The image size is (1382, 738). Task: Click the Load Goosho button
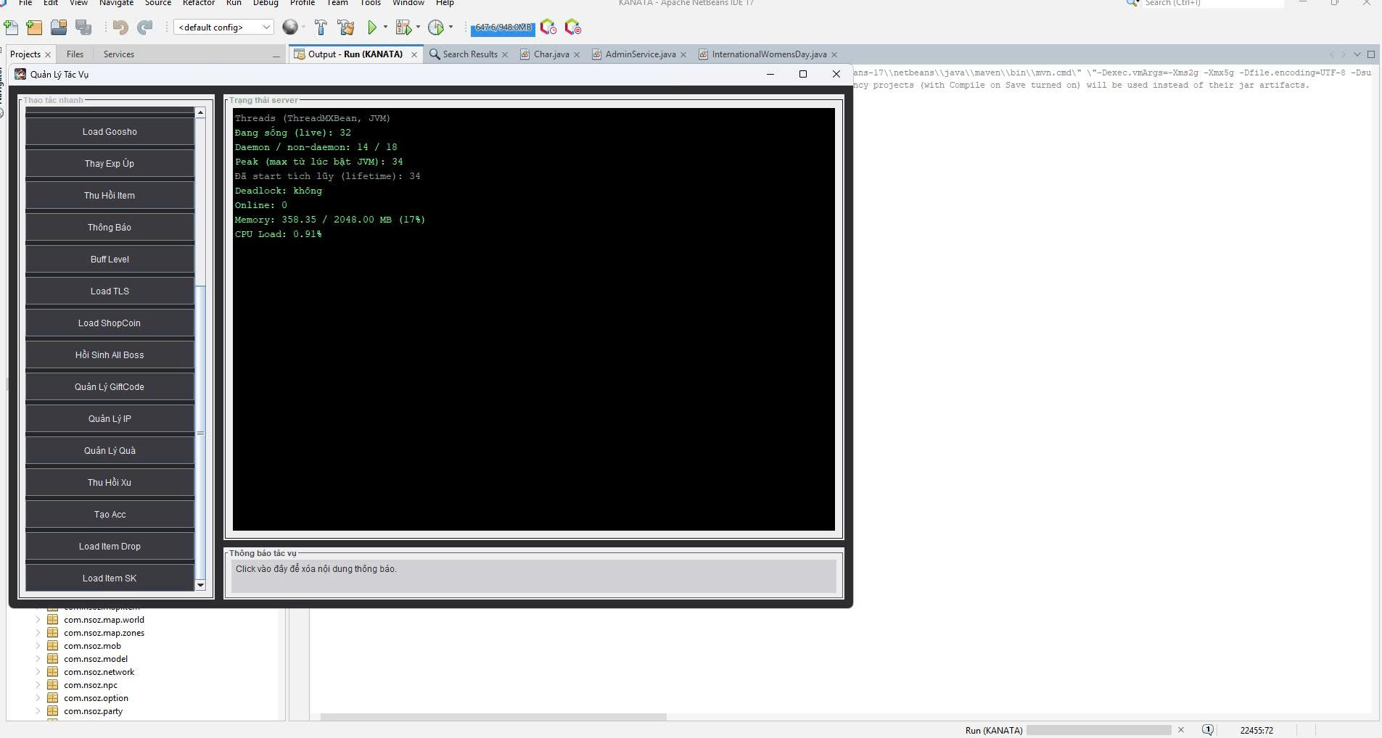pos(110,132)
